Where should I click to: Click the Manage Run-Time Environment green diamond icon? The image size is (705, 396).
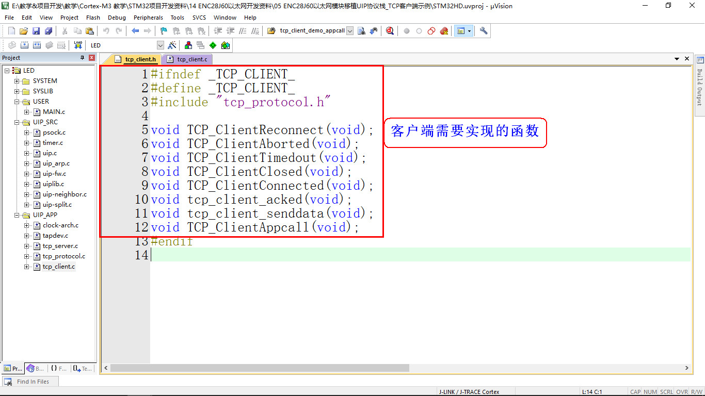[213, 45]
